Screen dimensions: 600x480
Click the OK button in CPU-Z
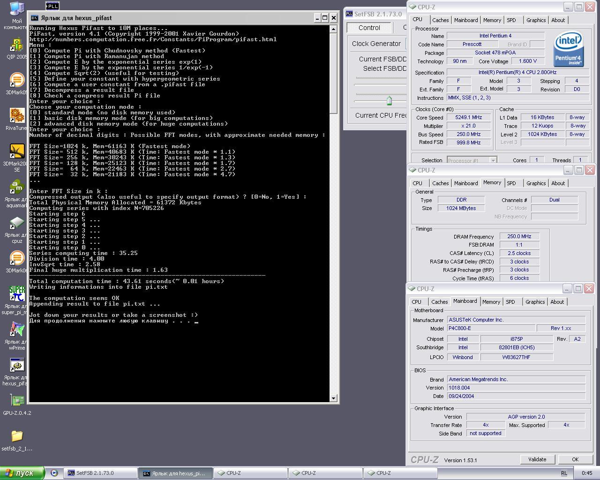coord(575,459)
